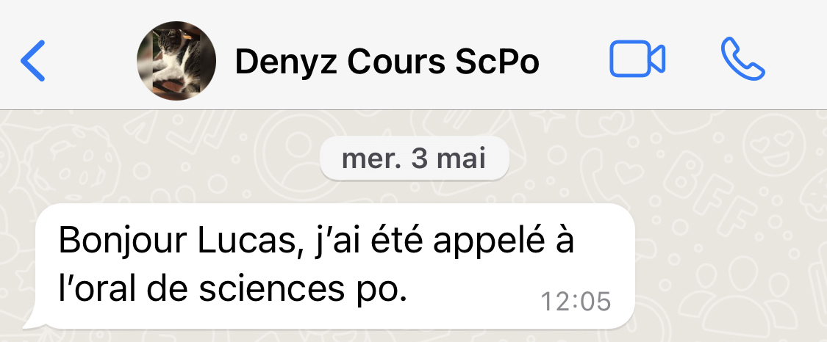Open the cat profile picture
The image size is (827, 342).
176,60
